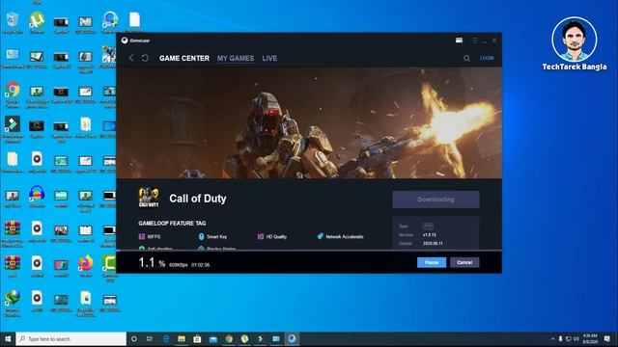Open Microsoft Store from the taskbar
618x347 pixels.
coord(197,338)
